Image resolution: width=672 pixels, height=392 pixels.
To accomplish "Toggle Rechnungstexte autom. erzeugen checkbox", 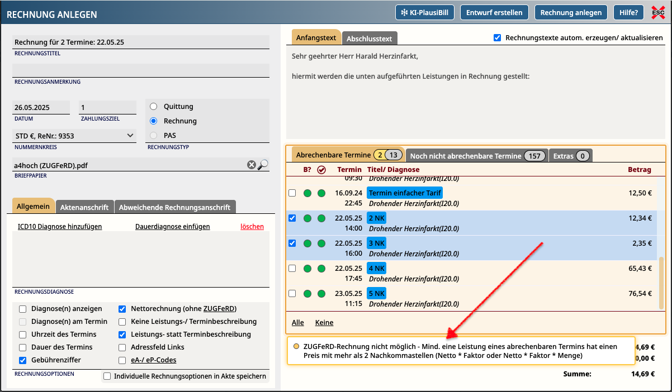I will pyautogui.click(x=497, y=38).
